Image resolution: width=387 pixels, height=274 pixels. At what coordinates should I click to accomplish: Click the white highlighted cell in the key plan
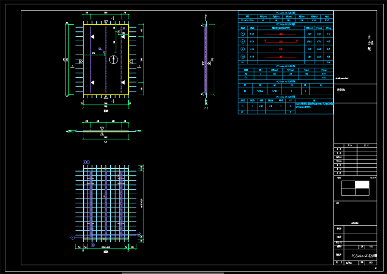(x=362, y=185)
